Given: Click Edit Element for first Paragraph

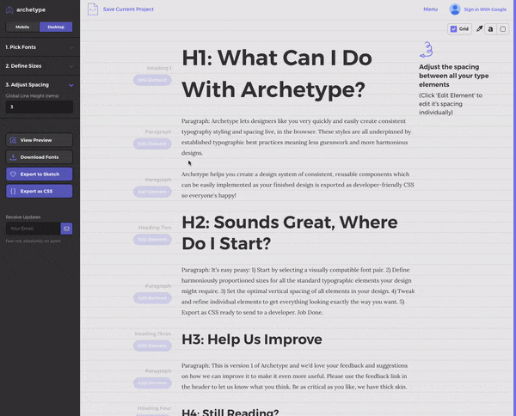Looking at the screenshot, I should (x=152, y=144).
